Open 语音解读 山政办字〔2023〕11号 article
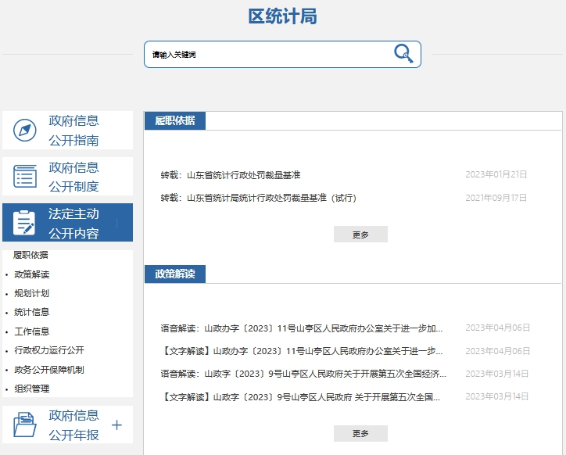566x455 pixels. 302,328
